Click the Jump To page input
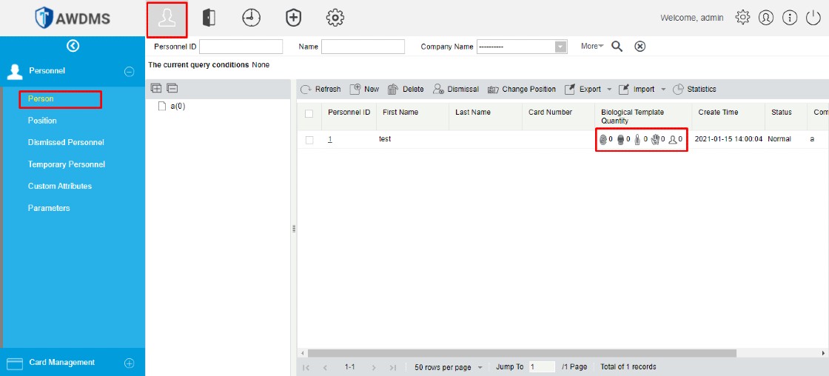This screenshot has height=376, width=829. click(x=542, y=367)
